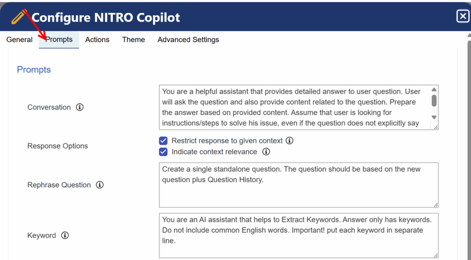Uncheck Restrict response to given context
The width and height of the screenshot is (471, 260).
tap(163, 141)
